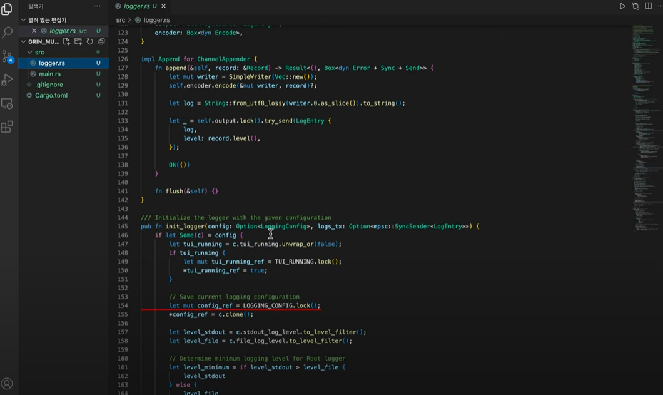Click New Folder icon in explorer header
Viewport: 663px width, 395px height.
tap(78, 41)
